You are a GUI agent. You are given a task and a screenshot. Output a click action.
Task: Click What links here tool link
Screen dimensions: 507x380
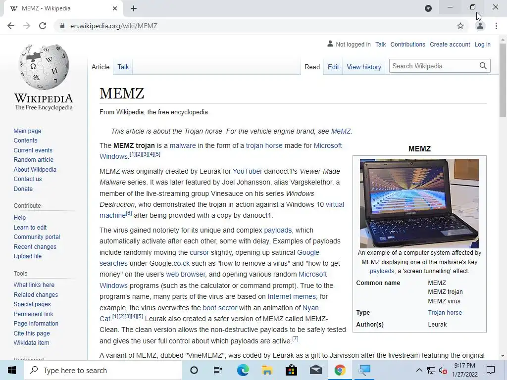[34, 285]
